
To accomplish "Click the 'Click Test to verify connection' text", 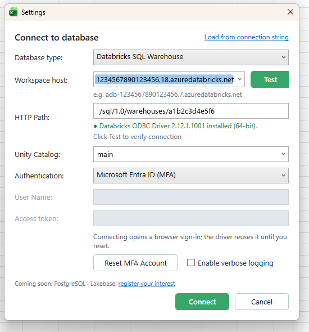I will coord(137,137).
